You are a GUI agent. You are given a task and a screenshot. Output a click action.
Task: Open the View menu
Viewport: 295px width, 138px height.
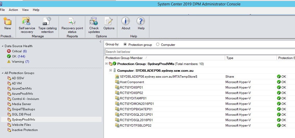point(25,10)
